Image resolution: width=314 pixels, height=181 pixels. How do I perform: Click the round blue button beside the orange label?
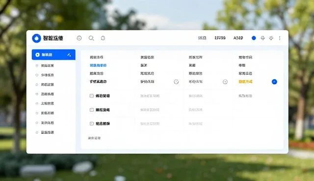click(x=274, y=82)
